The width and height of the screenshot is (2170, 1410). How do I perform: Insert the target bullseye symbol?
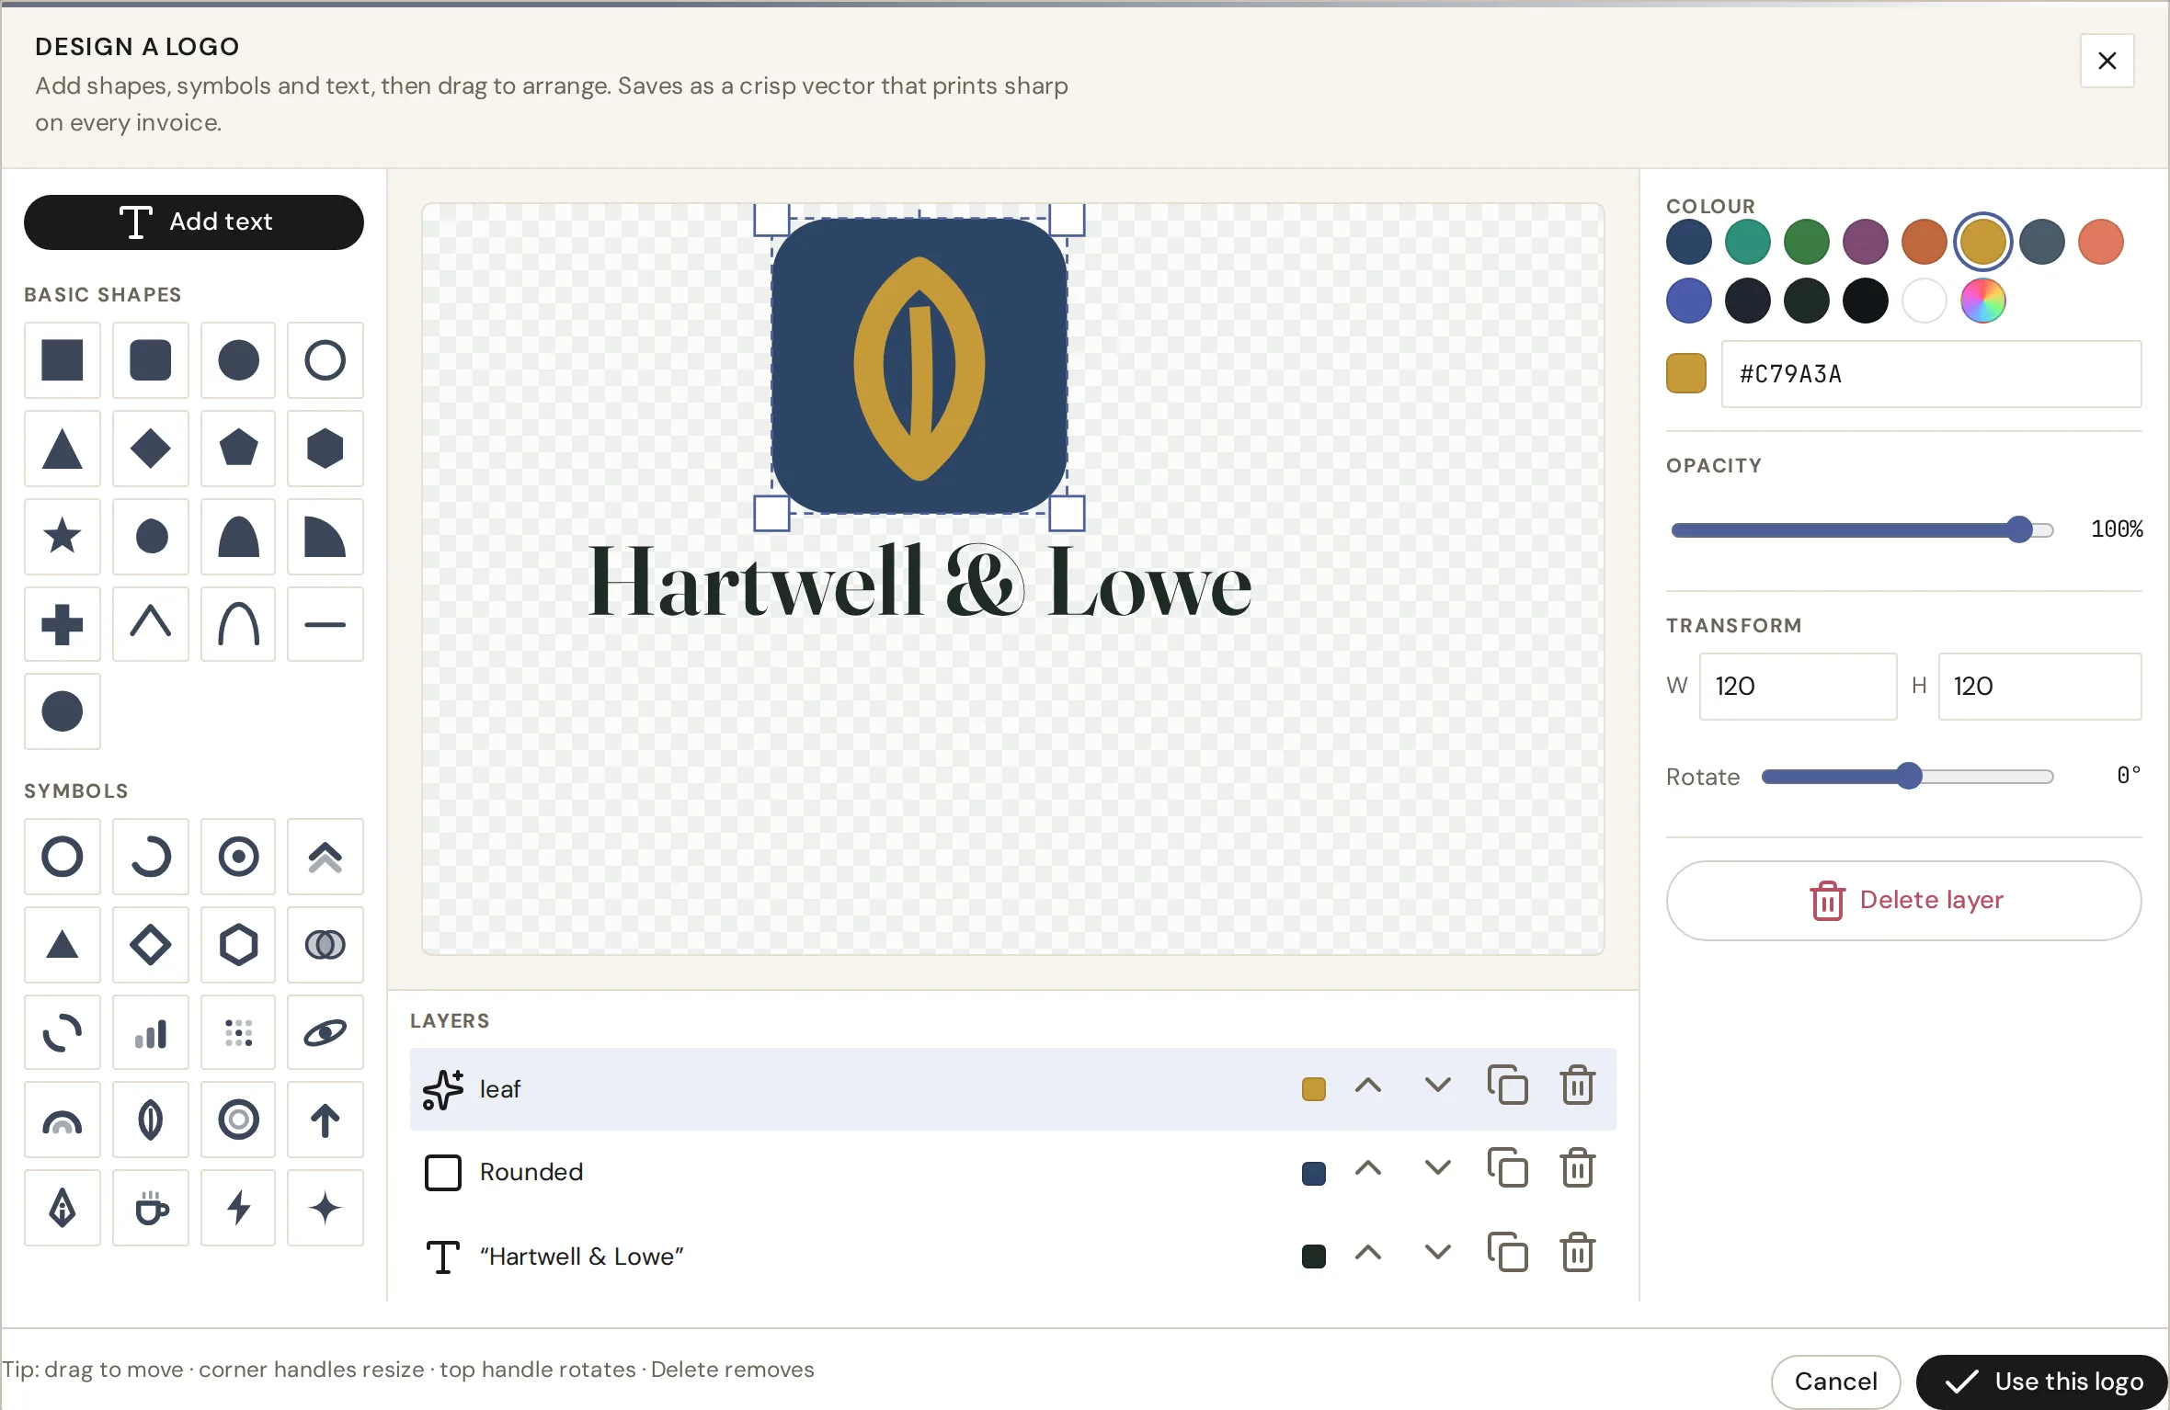(x=238, y=857)
